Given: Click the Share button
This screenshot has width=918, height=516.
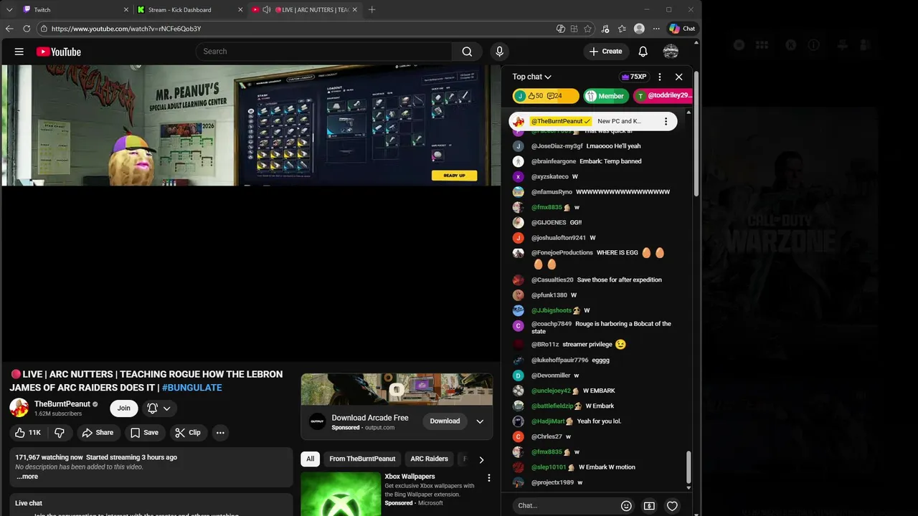Looking at the screenshot, I should [x=98, y=432].
